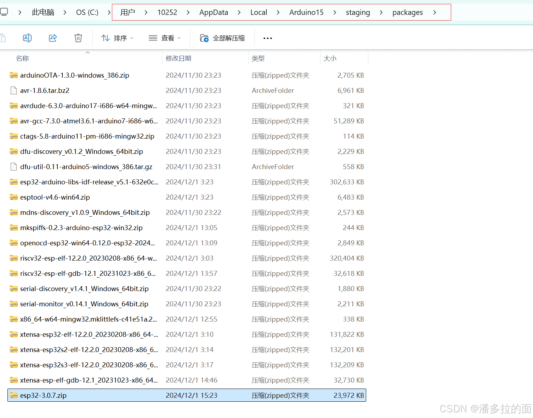
Task: Select the zip icon of xtensa-esp32-elf-12.2.0
Action: pos(14,334)
